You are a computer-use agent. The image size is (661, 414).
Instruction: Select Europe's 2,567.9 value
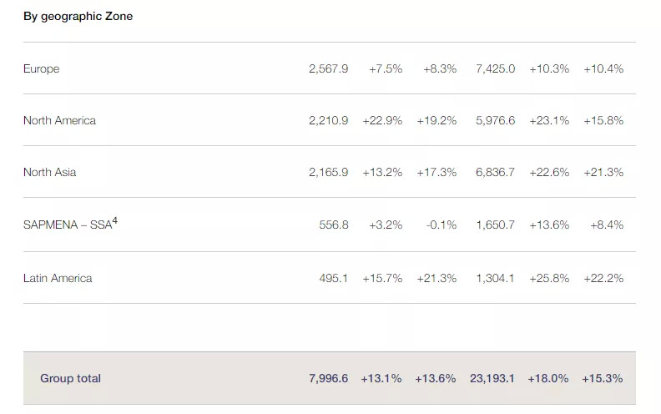pyautogui.click(x=328, y=69)
